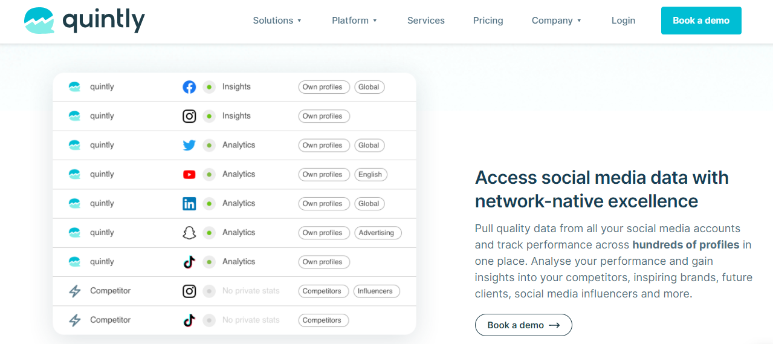This screenshot has height=344, width=773.
Task: Toggle the green status dot beside YouTube Analytics
Action: coord(209,174)
